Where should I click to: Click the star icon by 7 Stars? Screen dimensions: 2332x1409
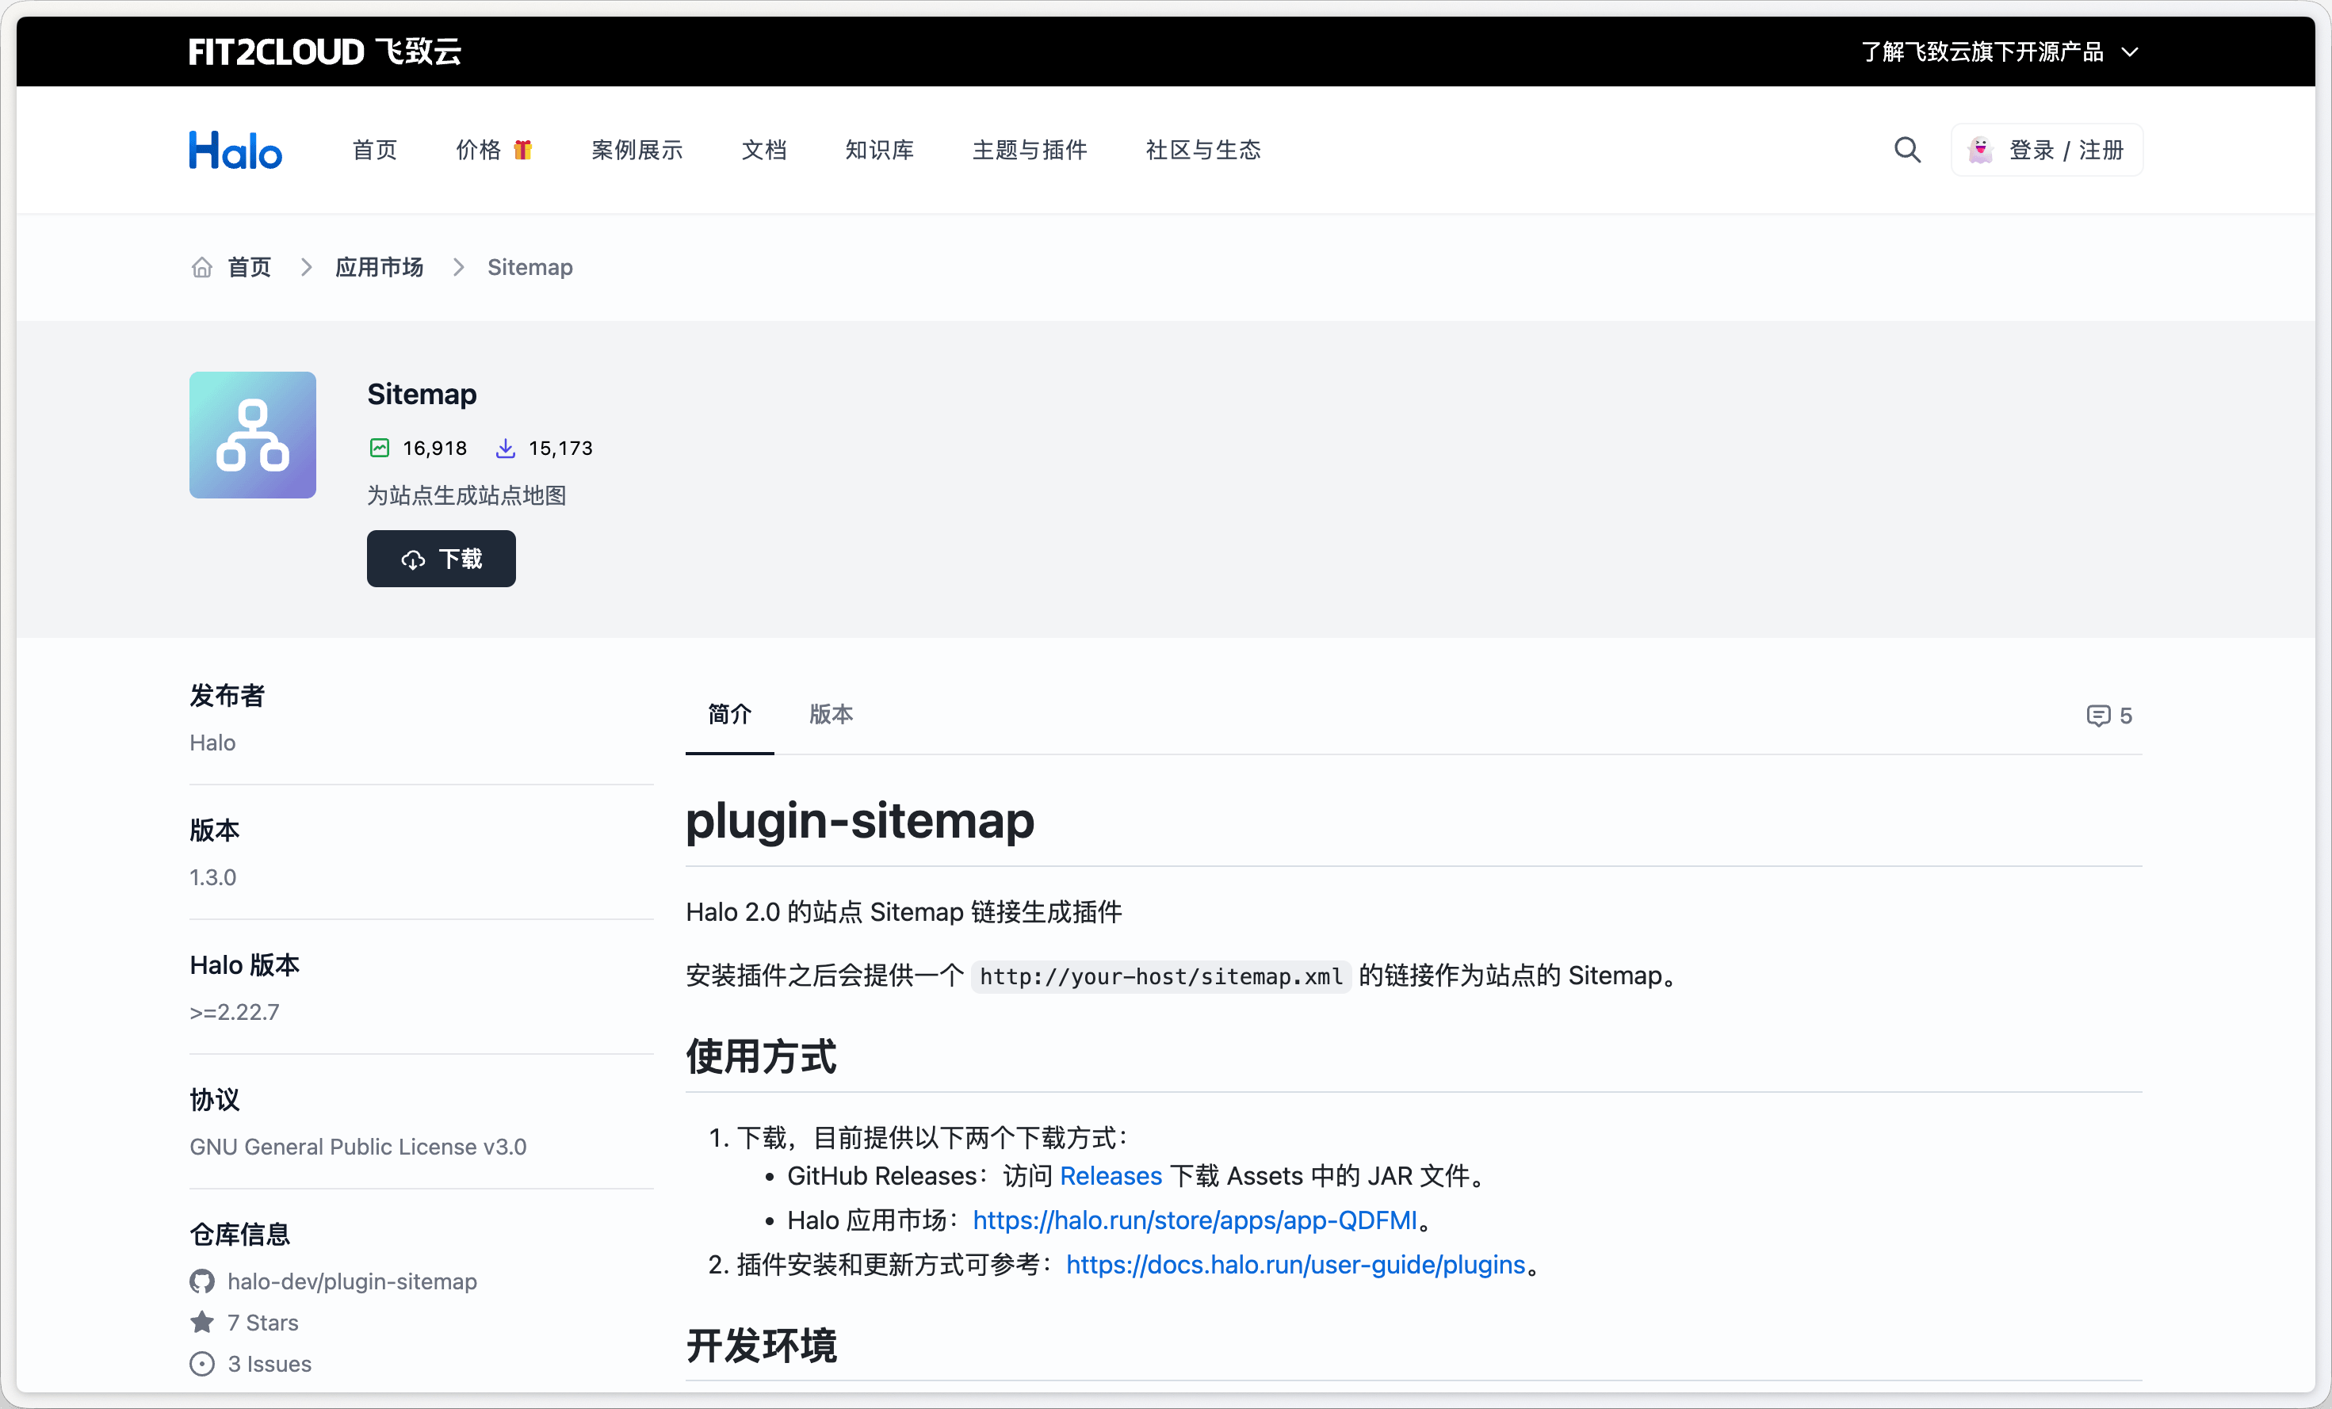coord(201,1322)
